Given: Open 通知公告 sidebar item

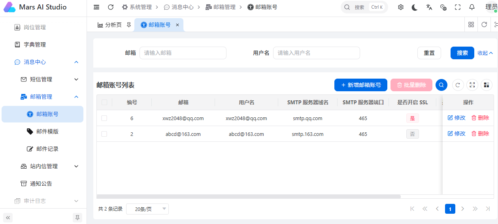Looking at the screenshot, I should 43,184.
